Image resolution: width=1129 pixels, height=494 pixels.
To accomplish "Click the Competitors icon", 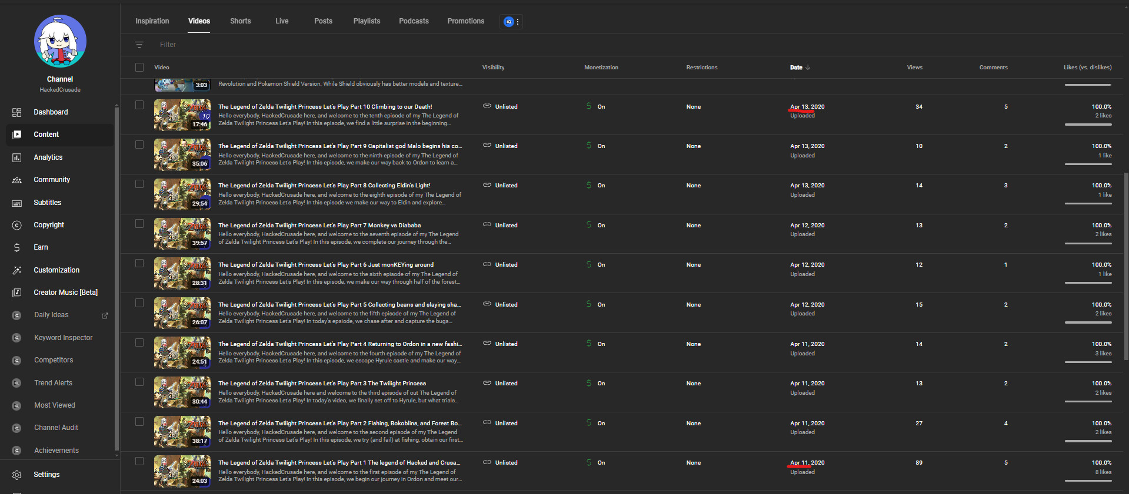I will pyautogui.click(x=17, y=360).
